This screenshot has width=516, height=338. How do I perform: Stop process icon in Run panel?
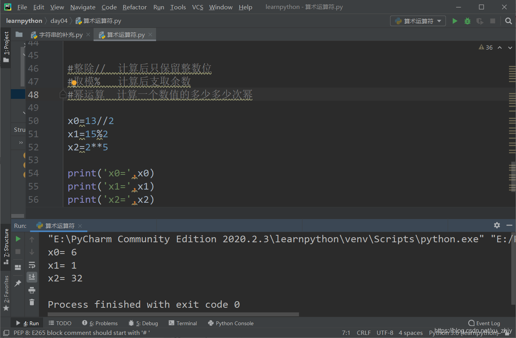pos(18,252)
